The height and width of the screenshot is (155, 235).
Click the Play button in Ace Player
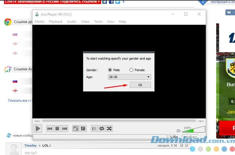click(38, 128)
